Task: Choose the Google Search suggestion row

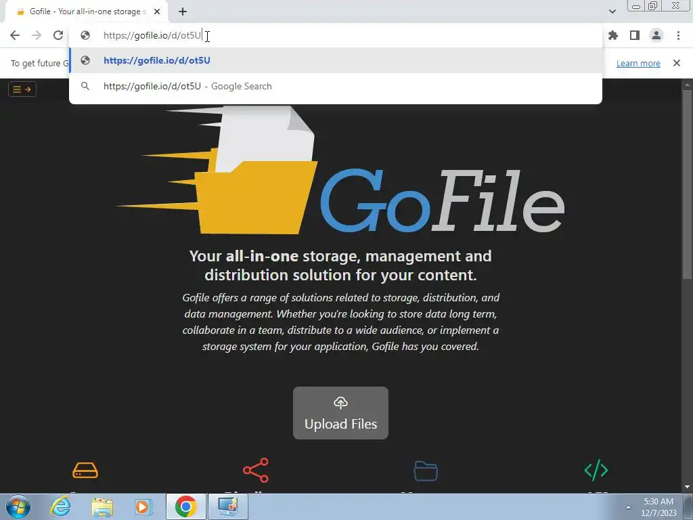Action: tap(336, 86)
